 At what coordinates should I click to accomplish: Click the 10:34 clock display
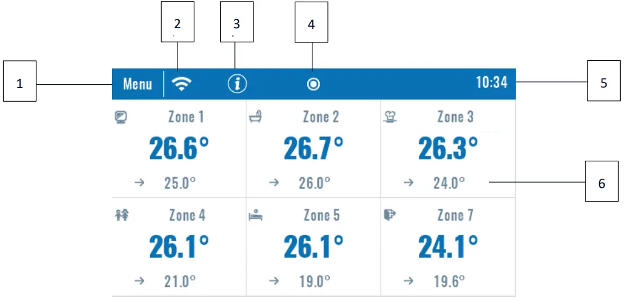(x=491, y=83)
